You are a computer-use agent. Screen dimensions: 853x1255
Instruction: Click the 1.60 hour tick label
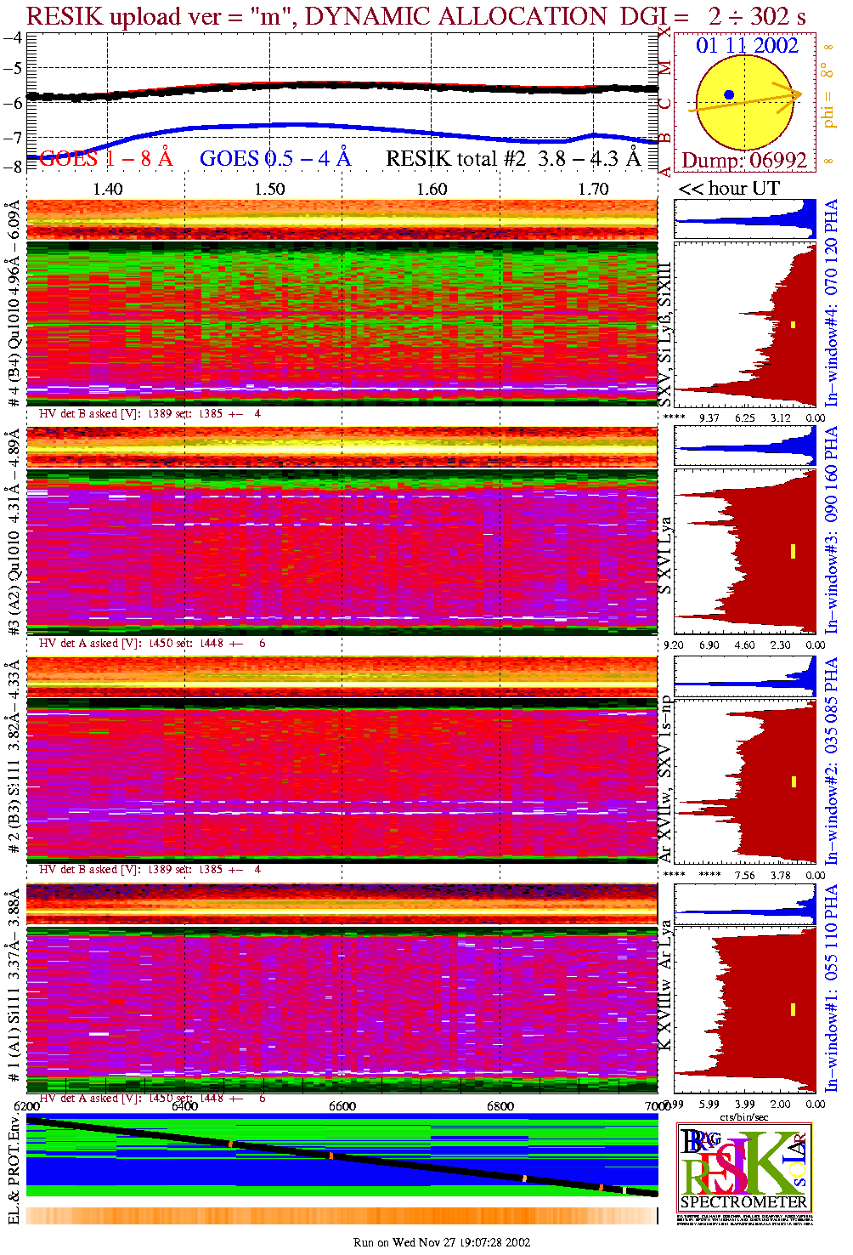click(432, 189)
